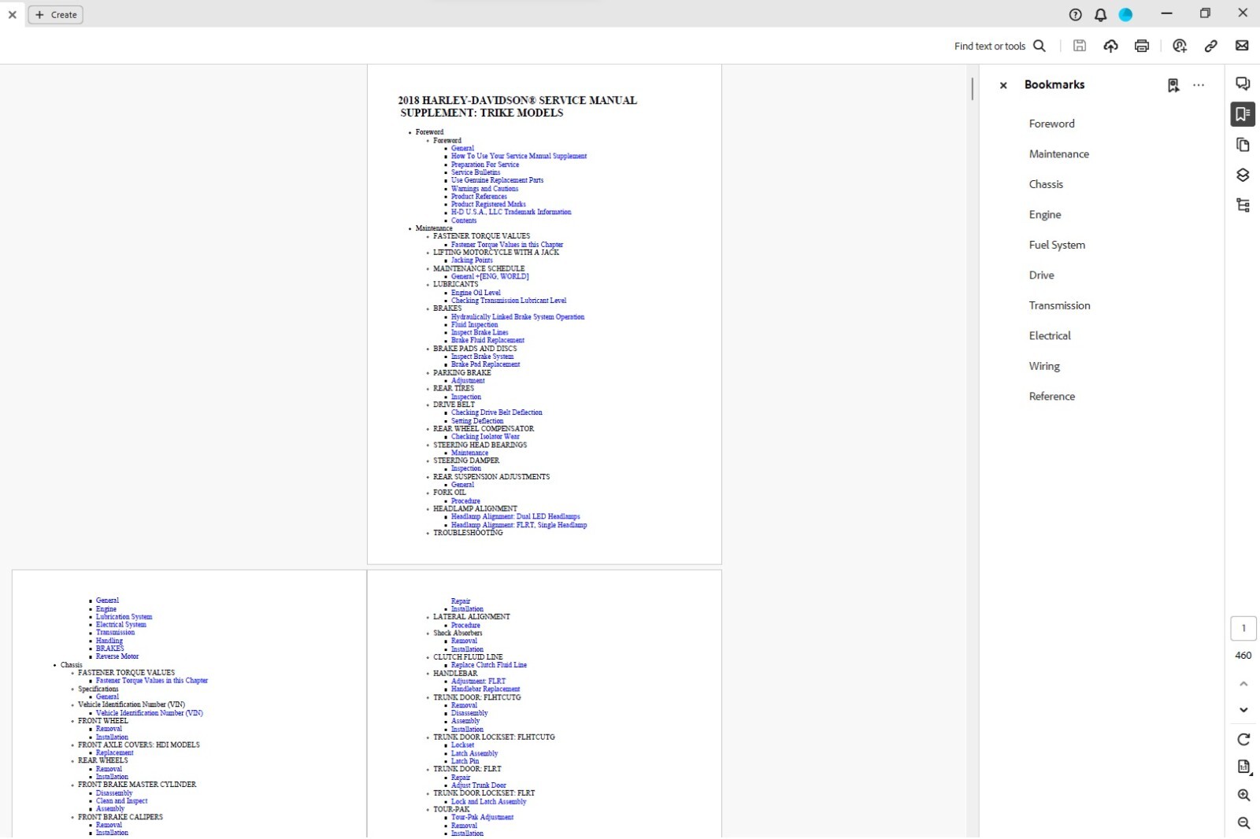Click the Find text or tools search

coord(1000,46)
